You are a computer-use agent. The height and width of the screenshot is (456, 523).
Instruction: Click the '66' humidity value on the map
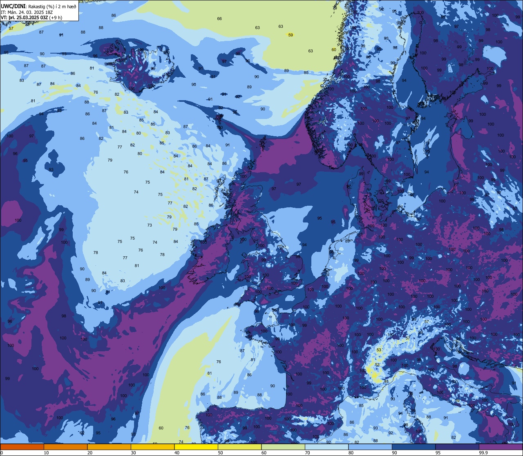pos(219,19)
